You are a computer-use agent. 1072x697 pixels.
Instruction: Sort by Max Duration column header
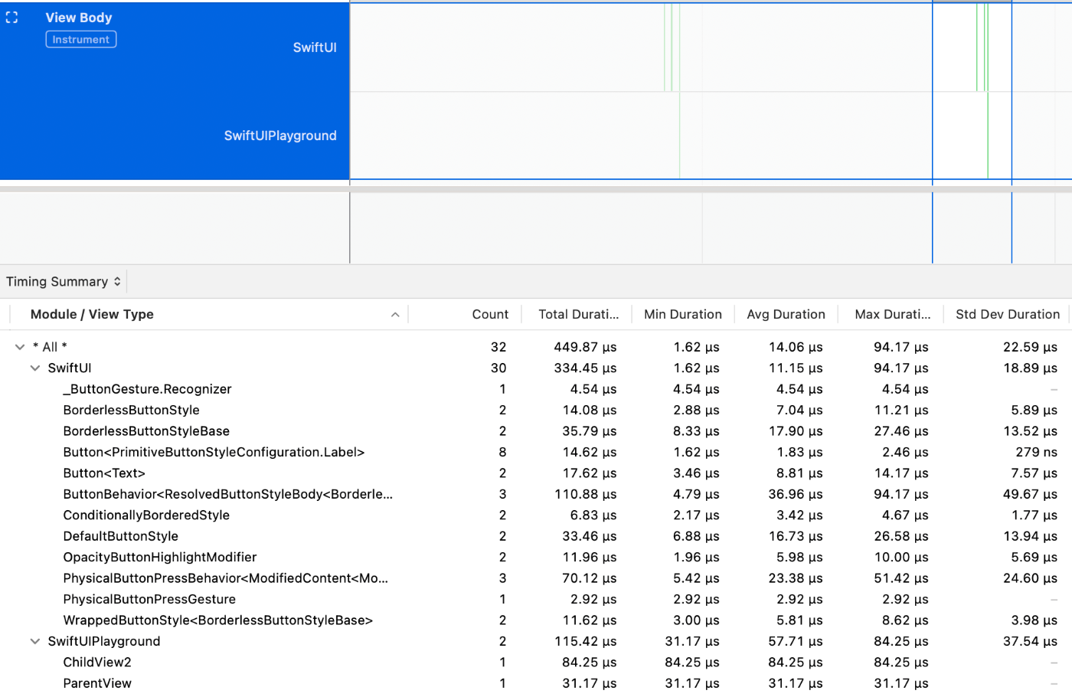(x=893, y=314)
